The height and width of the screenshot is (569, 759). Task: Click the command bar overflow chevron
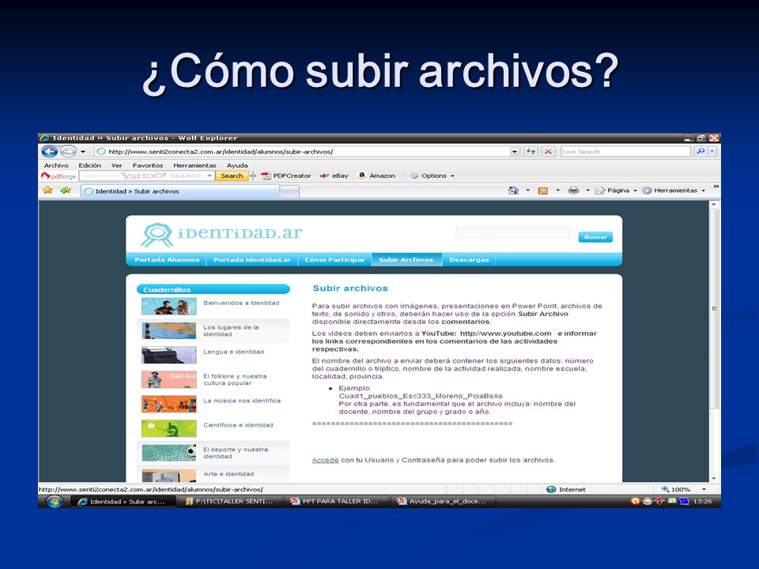coord(716,187)
